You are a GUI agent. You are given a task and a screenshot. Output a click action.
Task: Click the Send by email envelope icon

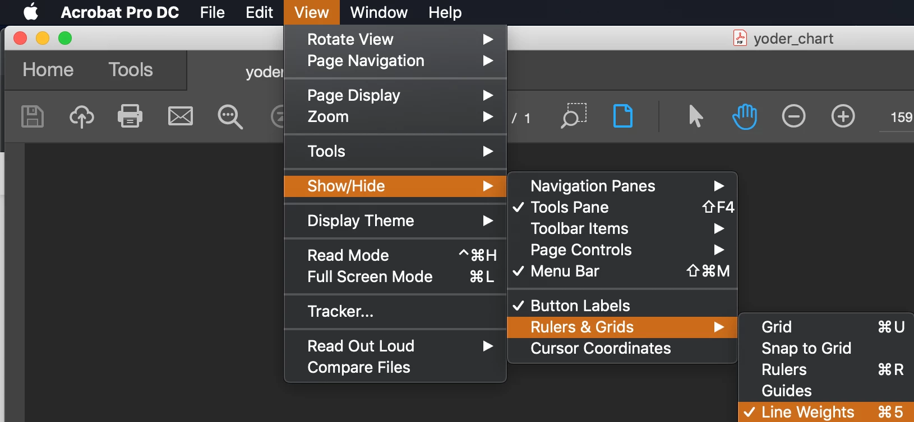pyautogui.click(x=181, y=116)
